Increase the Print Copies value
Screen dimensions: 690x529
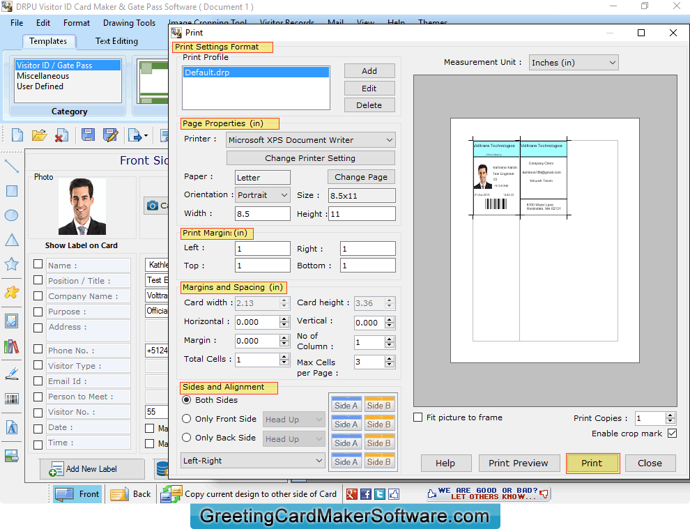[670, 415]
